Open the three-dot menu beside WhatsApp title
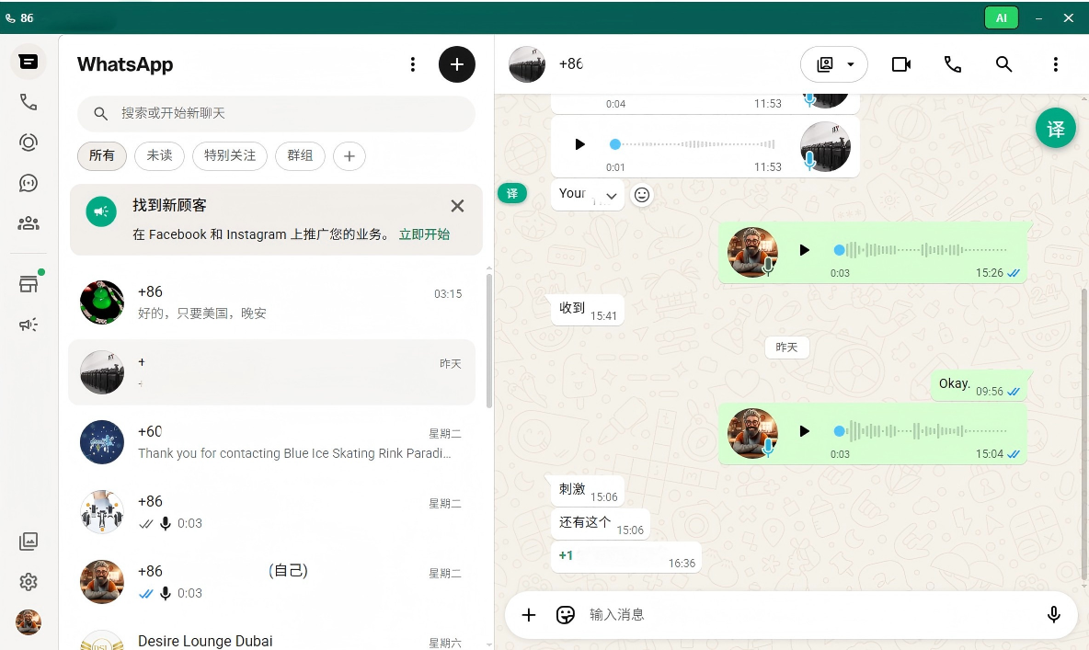Viewport: 1089px width, 650px height. click(413, 64)
